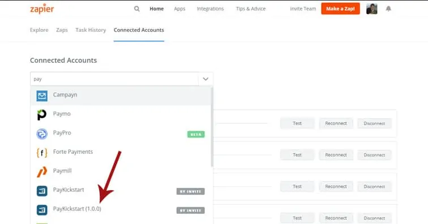The height and width of the screenshot is (224, 428).
Task: Choose 'PayKickstart' text without version number
Action: pos(69,190)
